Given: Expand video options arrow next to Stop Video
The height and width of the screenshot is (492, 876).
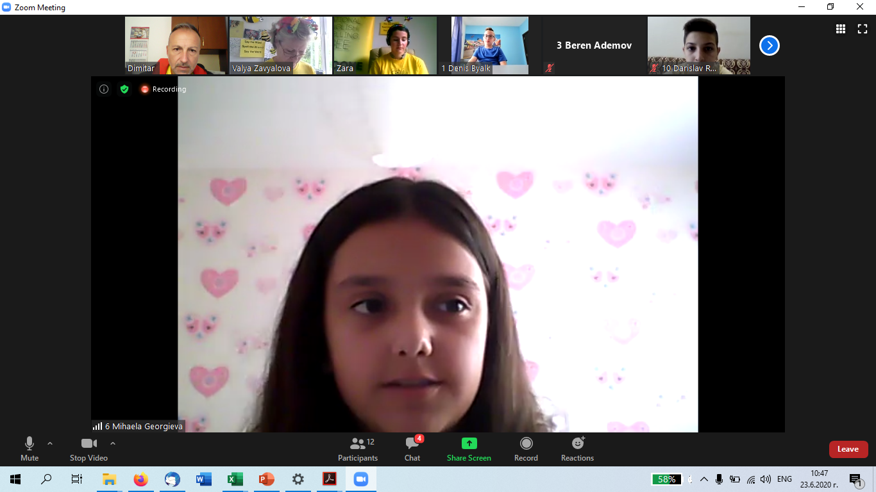Looking at the screenshot, I should click(x=113, y=443).
